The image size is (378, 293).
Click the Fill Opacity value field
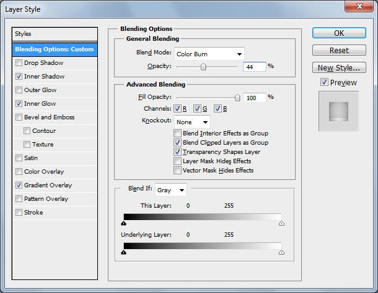coord(255,98)
